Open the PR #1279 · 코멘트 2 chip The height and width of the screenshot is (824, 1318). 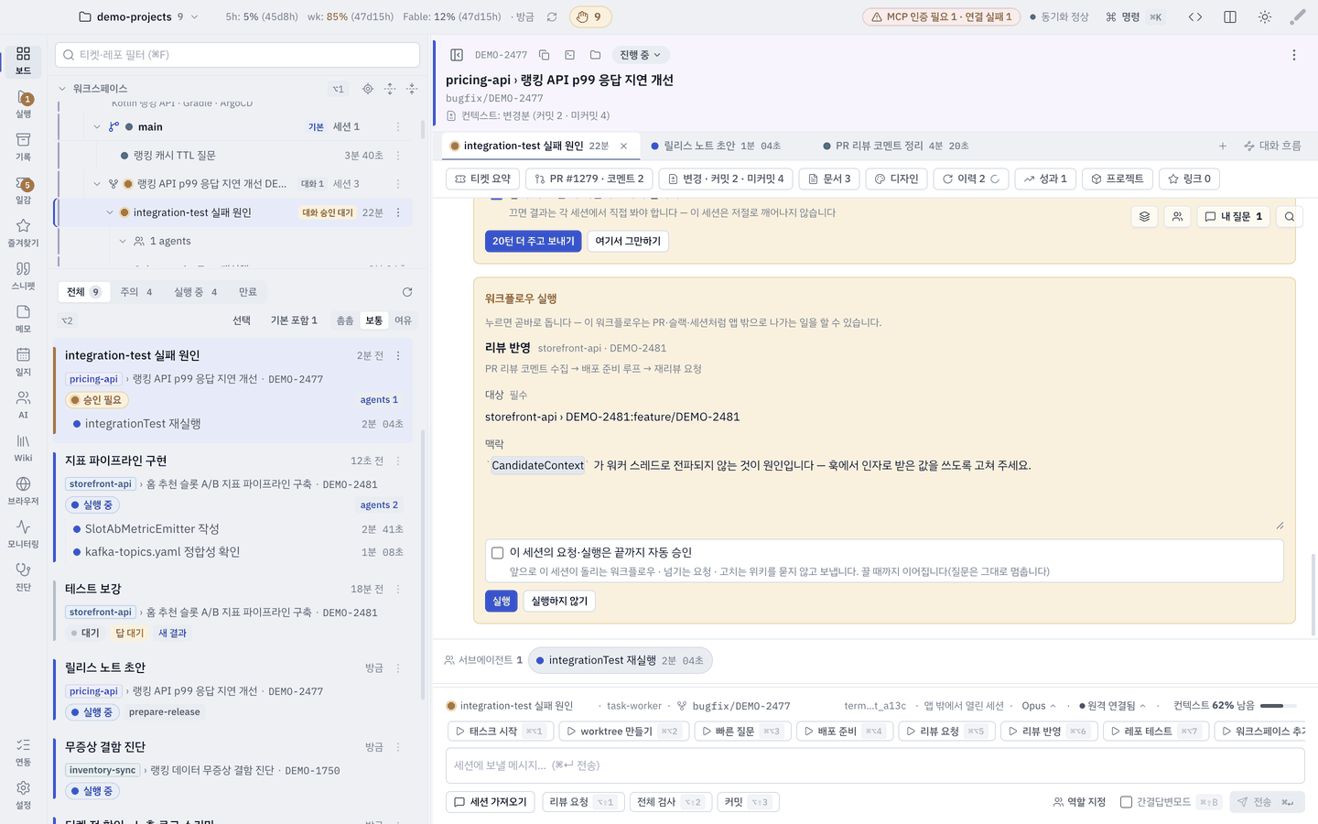[590, 179]
